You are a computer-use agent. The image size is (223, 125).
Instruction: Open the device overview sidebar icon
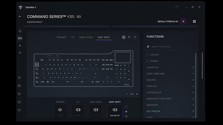point(20,31)
